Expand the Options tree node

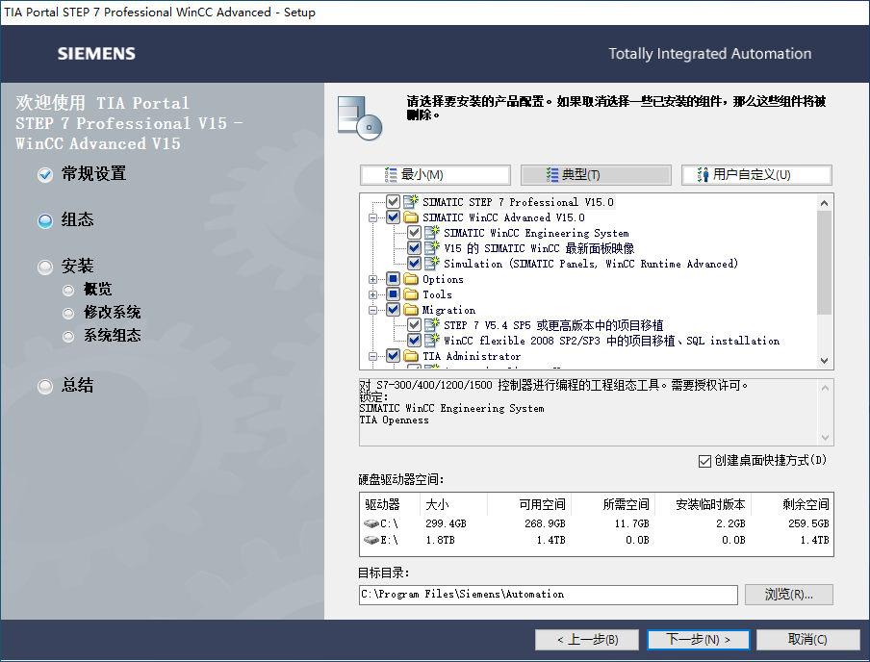[x=372, y=279]
